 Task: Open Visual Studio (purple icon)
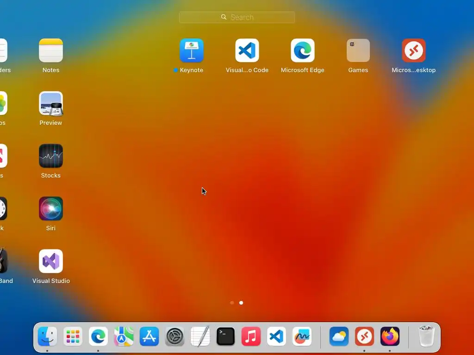coord(51,261)
